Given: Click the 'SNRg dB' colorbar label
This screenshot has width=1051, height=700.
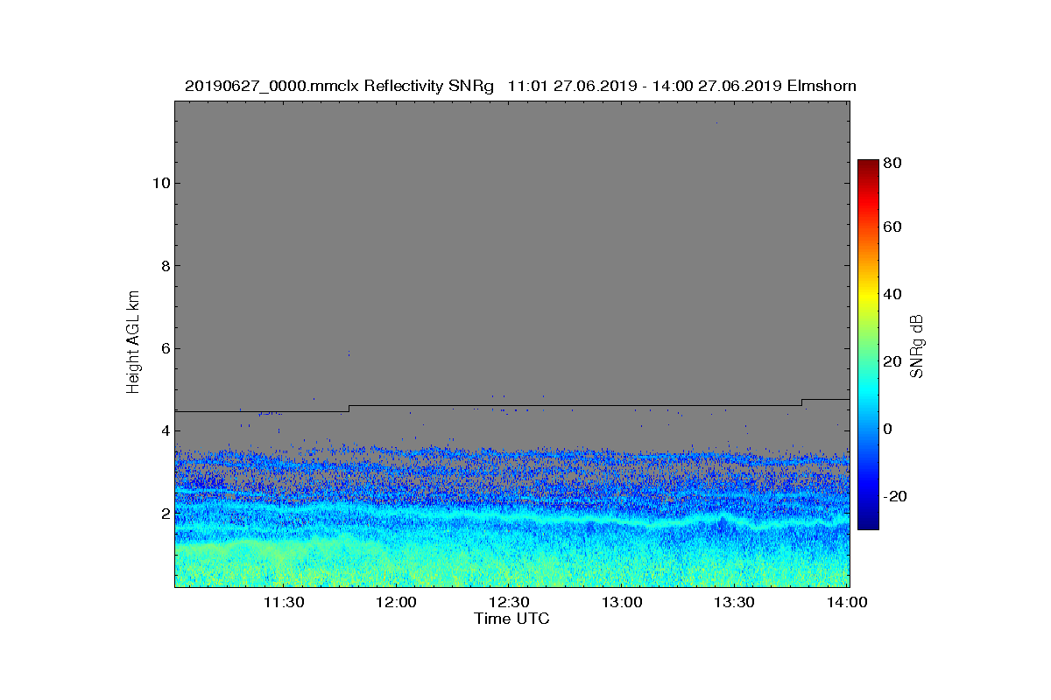Looking at the screenshot, I should 917,346.
